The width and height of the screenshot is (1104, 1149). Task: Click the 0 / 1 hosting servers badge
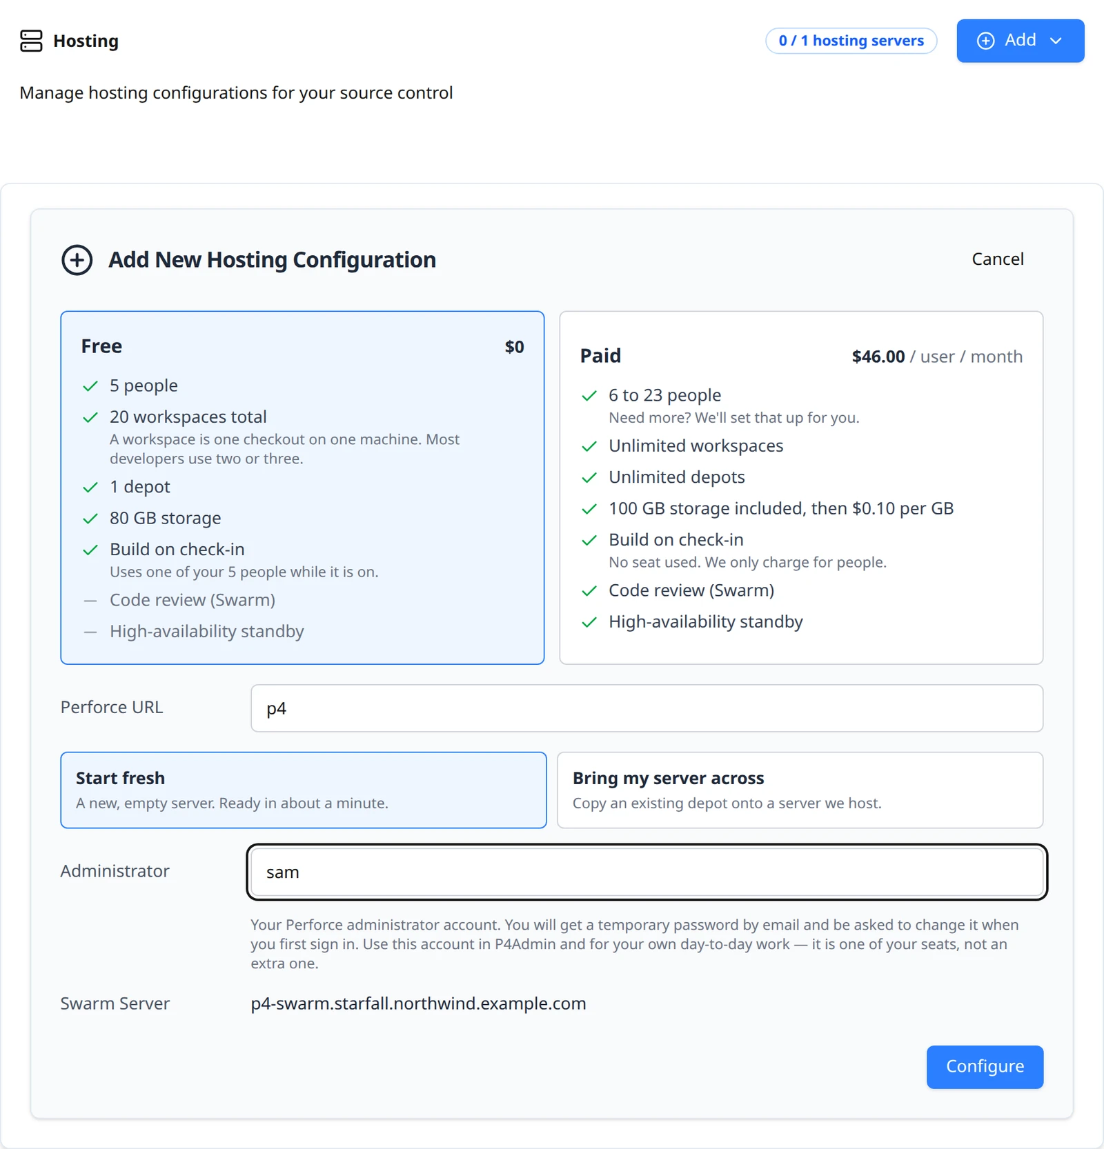[851, 41]
